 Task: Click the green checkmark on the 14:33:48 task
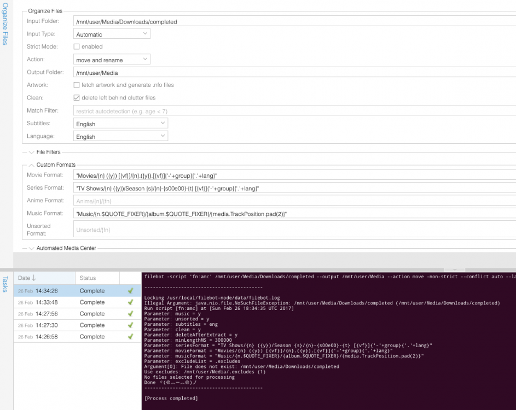(131, 302)
